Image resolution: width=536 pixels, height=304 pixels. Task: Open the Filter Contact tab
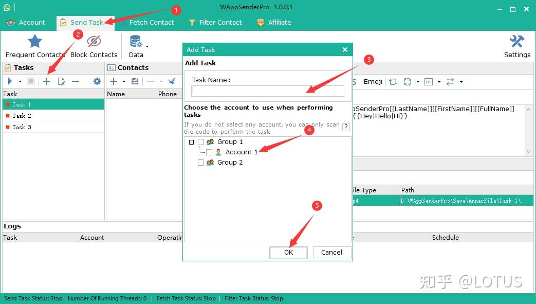(215, 23)
